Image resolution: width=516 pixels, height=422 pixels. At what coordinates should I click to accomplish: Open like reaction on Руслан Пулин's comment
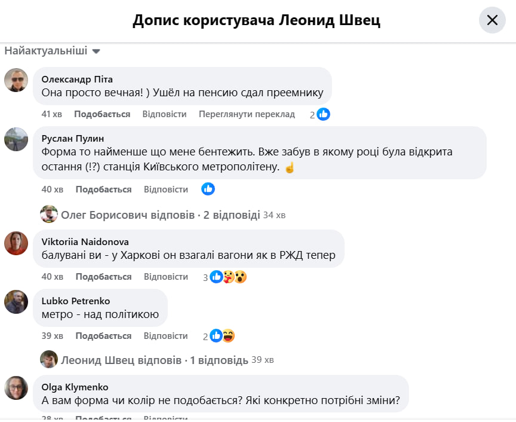click(208, 189)
